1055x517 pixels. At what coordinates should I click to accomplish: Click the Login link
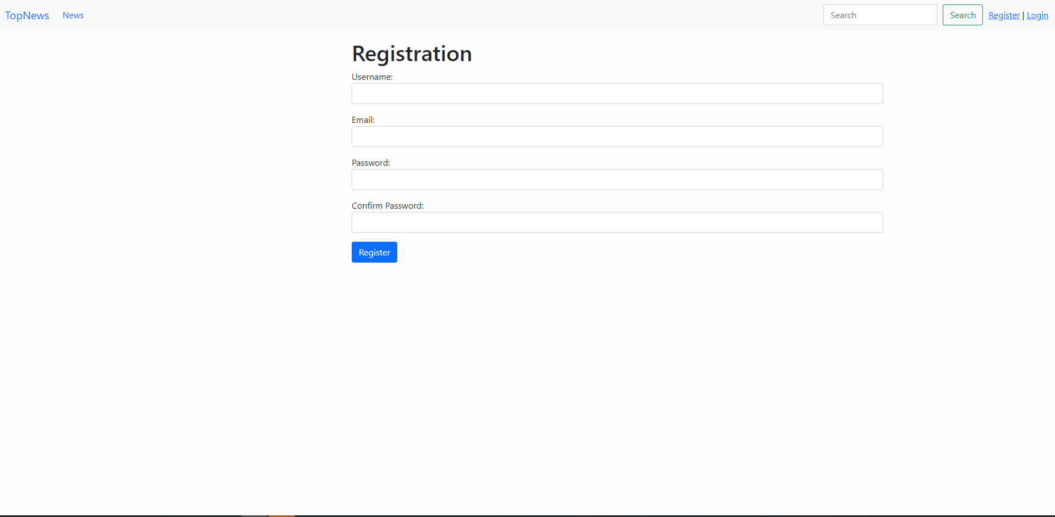coord(1037,15)
